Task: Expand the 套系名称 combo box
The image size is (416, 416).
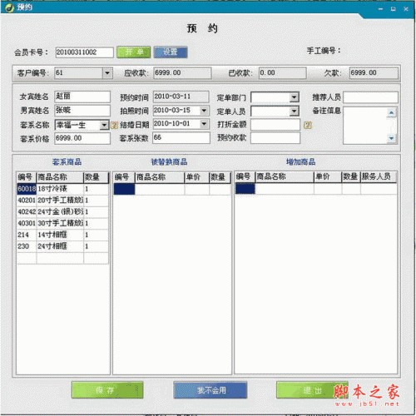Action: (104, 125)
